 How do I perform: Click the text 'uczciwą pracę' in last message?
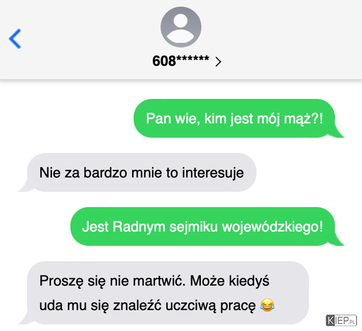pos(210,305)
